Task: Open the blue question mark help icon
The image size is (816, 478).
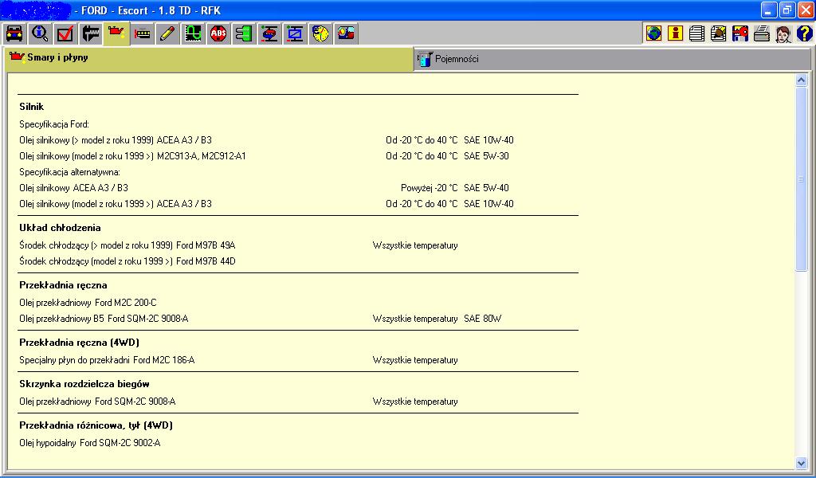Action: 804,33
